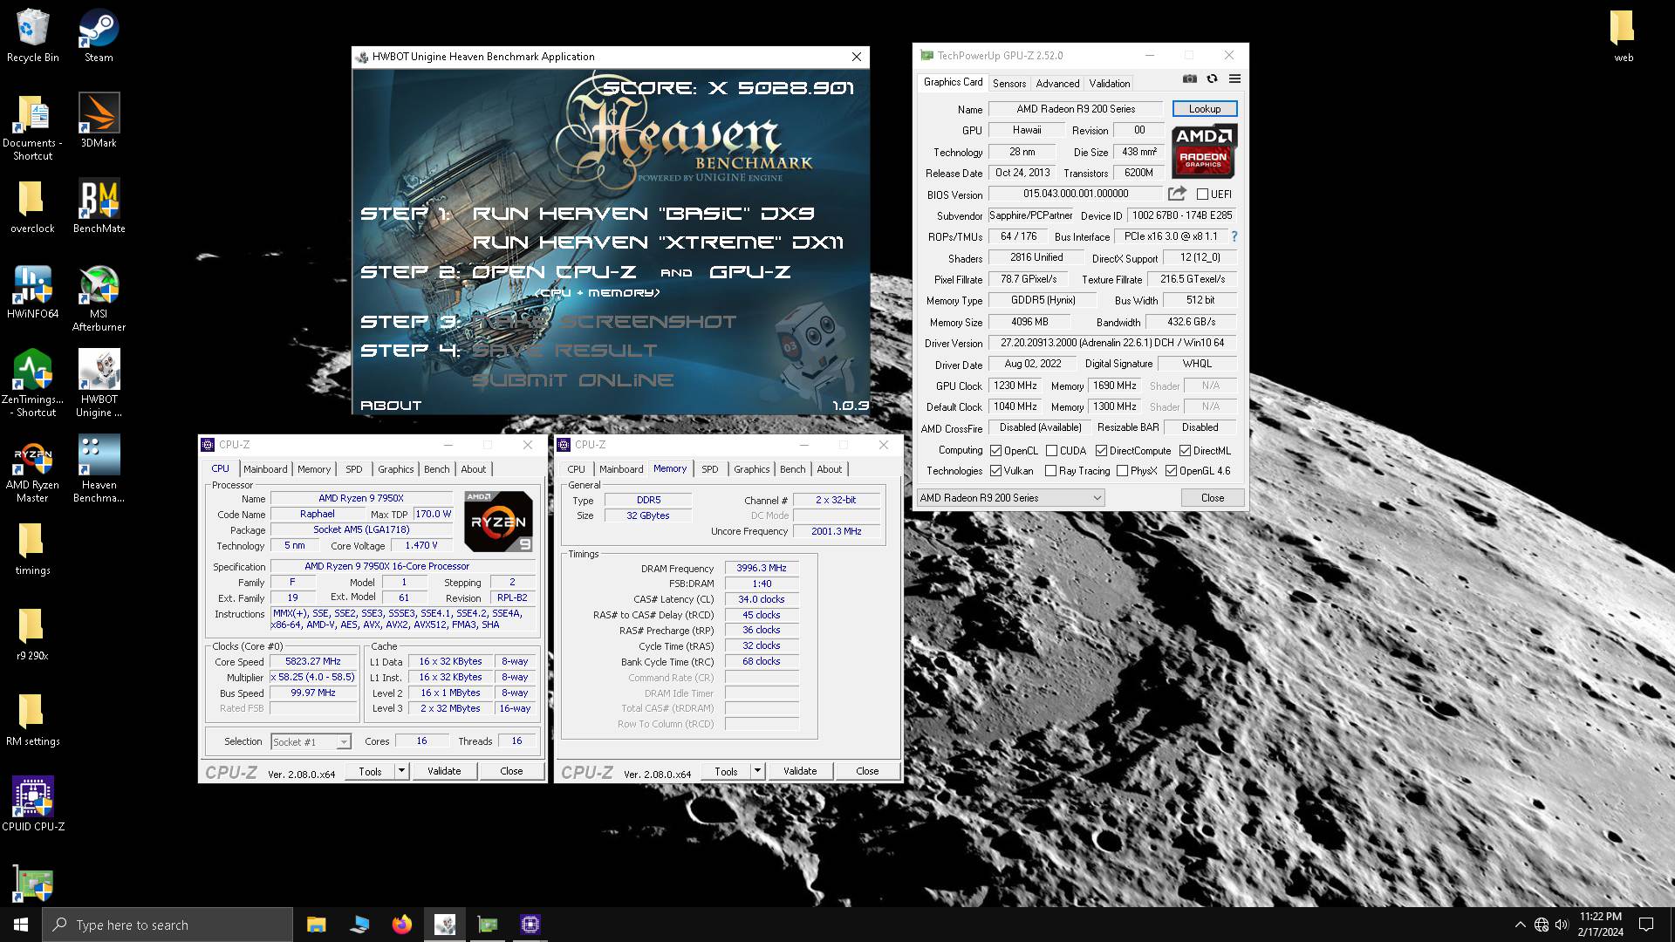Toggle the Ray Tracing checkbox

point(1051,471)
